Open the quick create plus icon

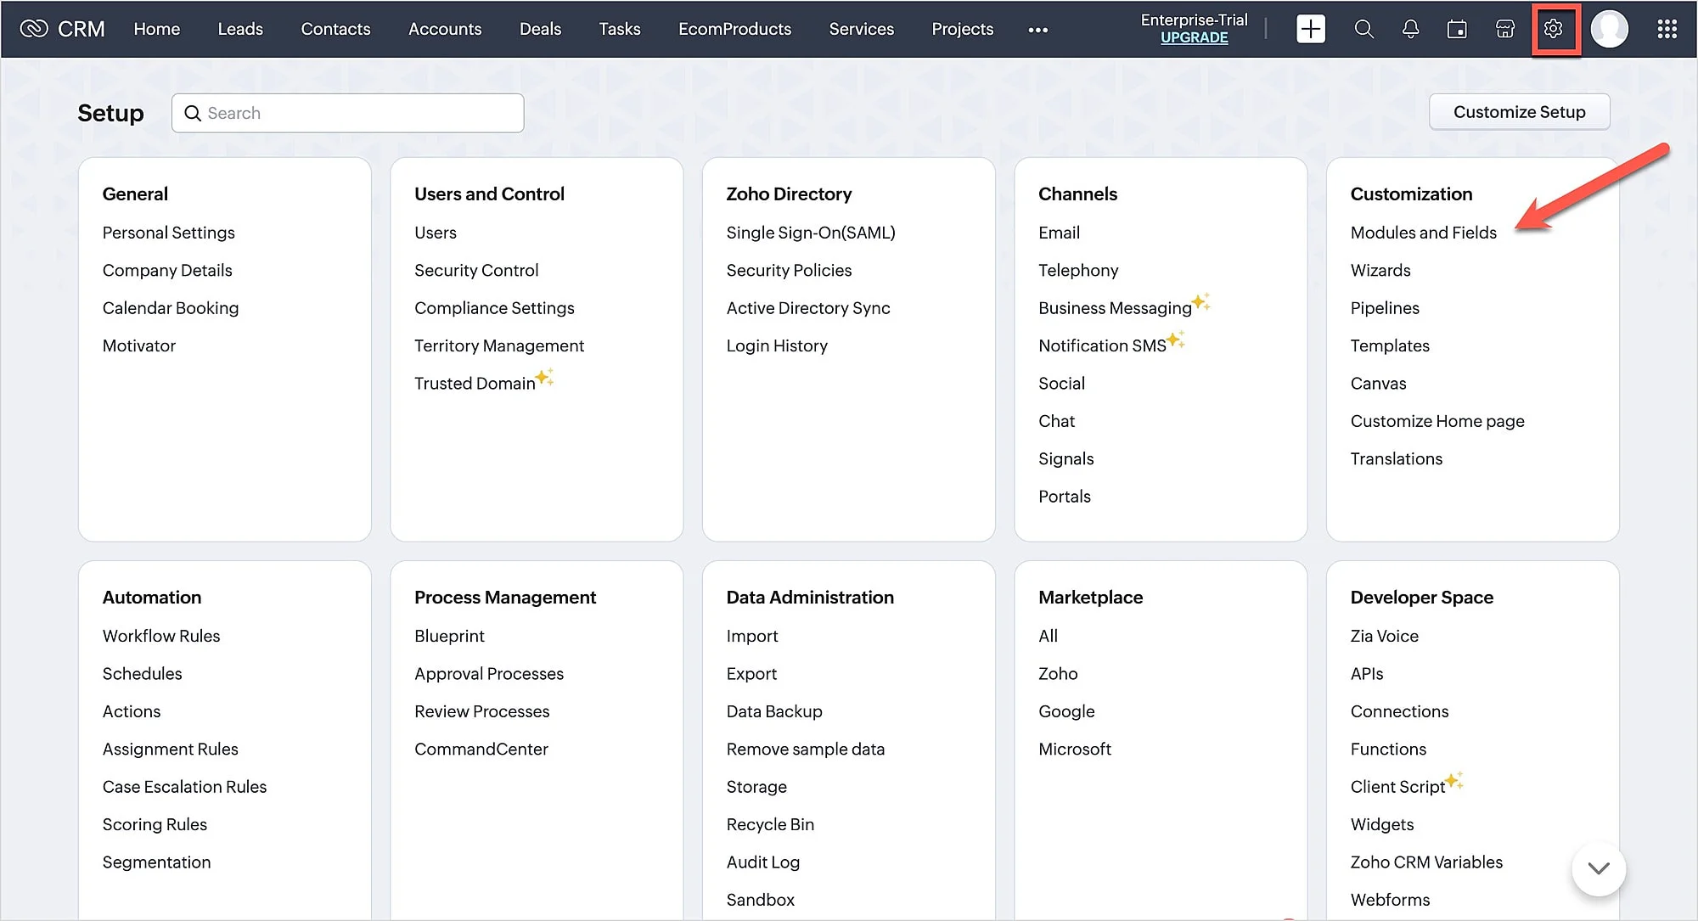pyautogui.click(x=1311, y=29)
